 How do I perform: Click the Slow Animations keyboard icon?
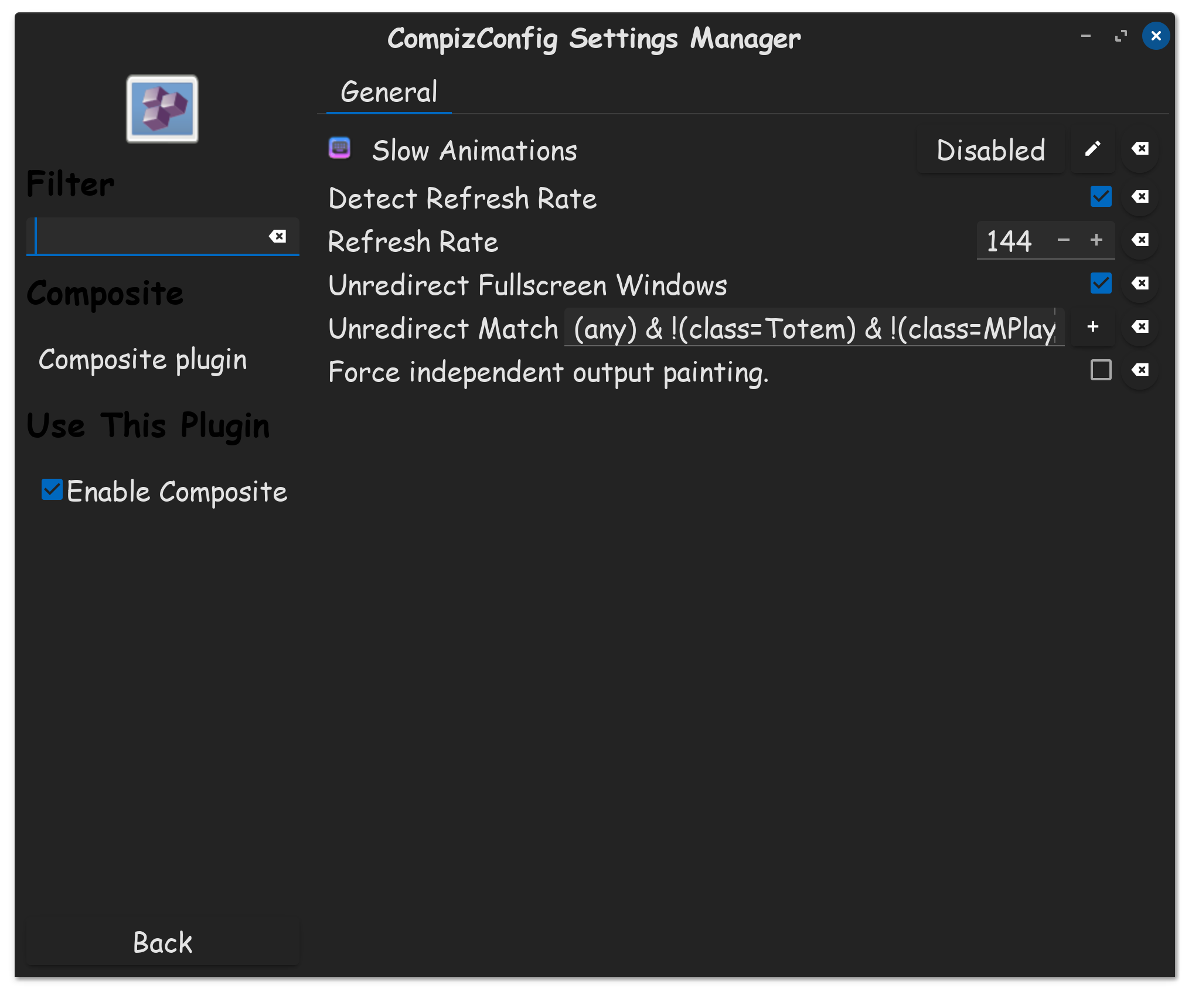(340, 148)
